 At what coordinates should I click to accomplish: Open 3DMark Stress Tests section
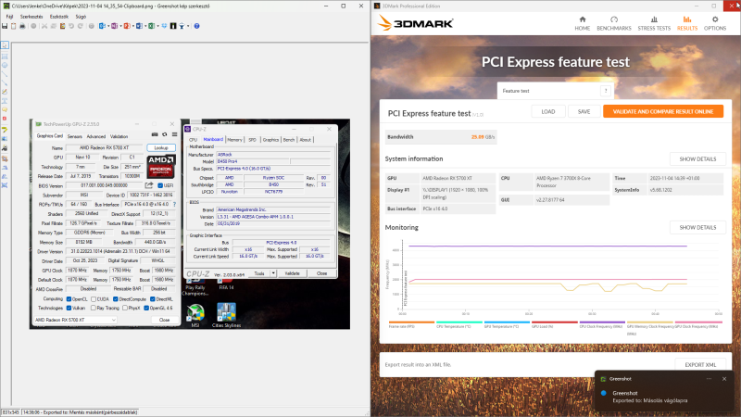click(x=654, y=23)
